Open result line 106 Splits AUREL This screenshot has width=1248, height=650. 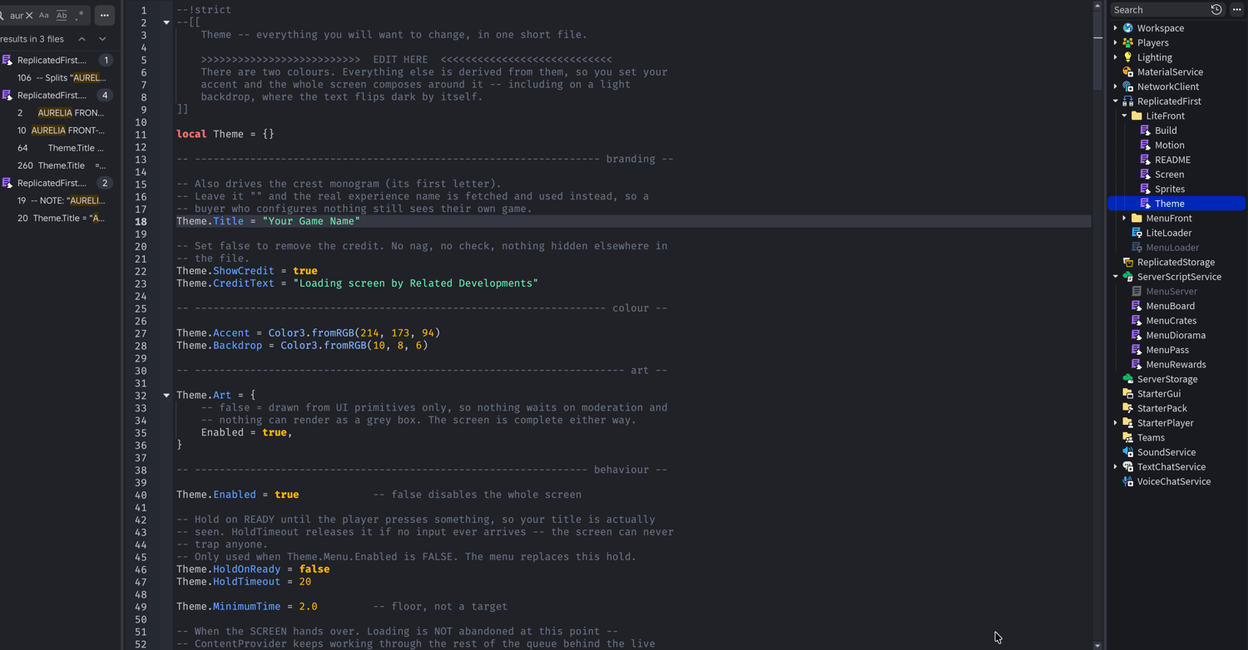click(61, 77)
